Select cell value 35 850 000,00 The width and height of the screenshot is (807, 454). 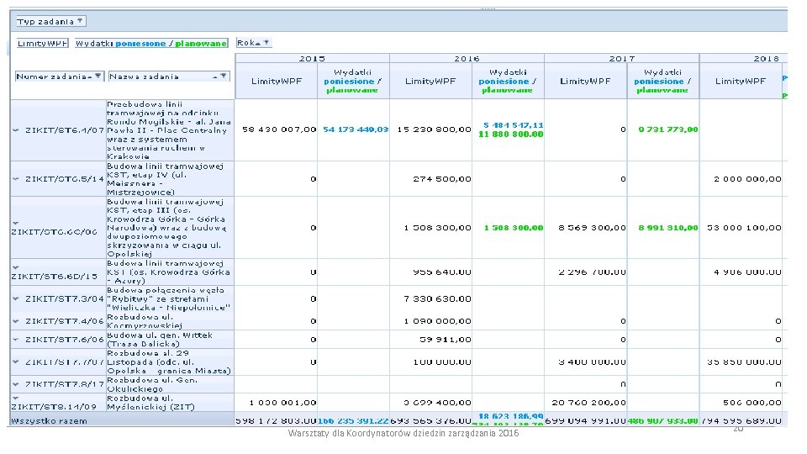point(744,362)
